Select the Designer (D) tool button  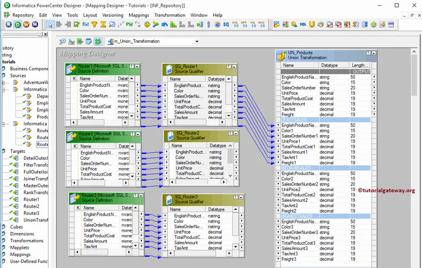coord(18,25)
